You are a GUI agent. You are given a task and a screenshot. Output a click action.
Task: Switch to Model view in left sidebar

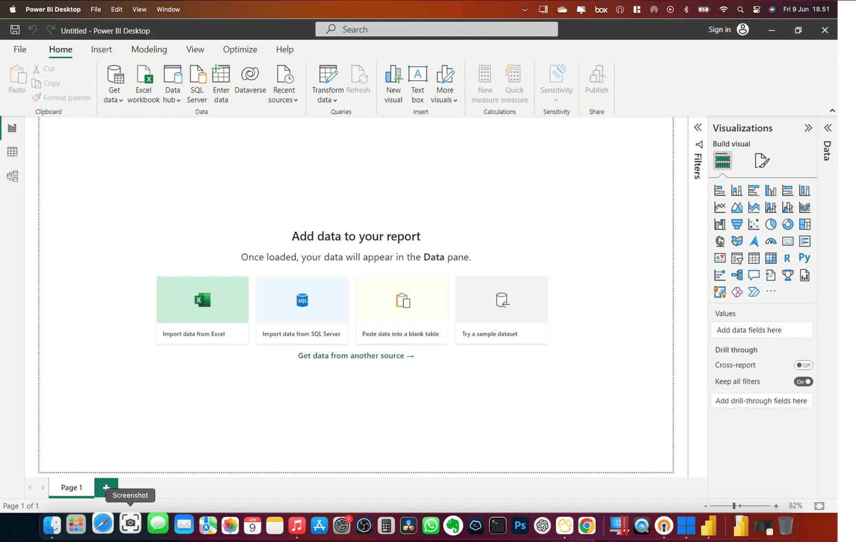[x=12, y=176]
